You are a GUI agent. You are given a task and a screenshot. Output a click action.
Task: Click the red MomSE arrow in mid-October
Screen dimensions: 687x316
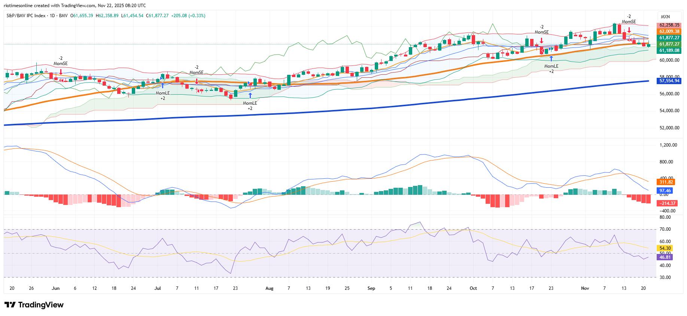click(x=541, y=40)
